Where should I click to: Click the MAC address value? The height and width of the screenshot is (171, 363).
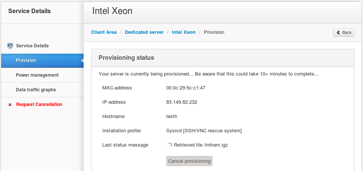[186, 88]
